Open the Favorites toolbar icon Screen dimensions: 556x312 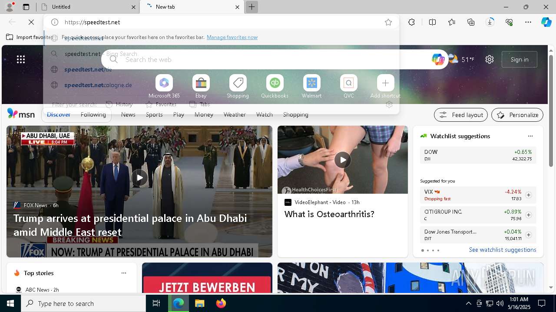click(452, 22)
